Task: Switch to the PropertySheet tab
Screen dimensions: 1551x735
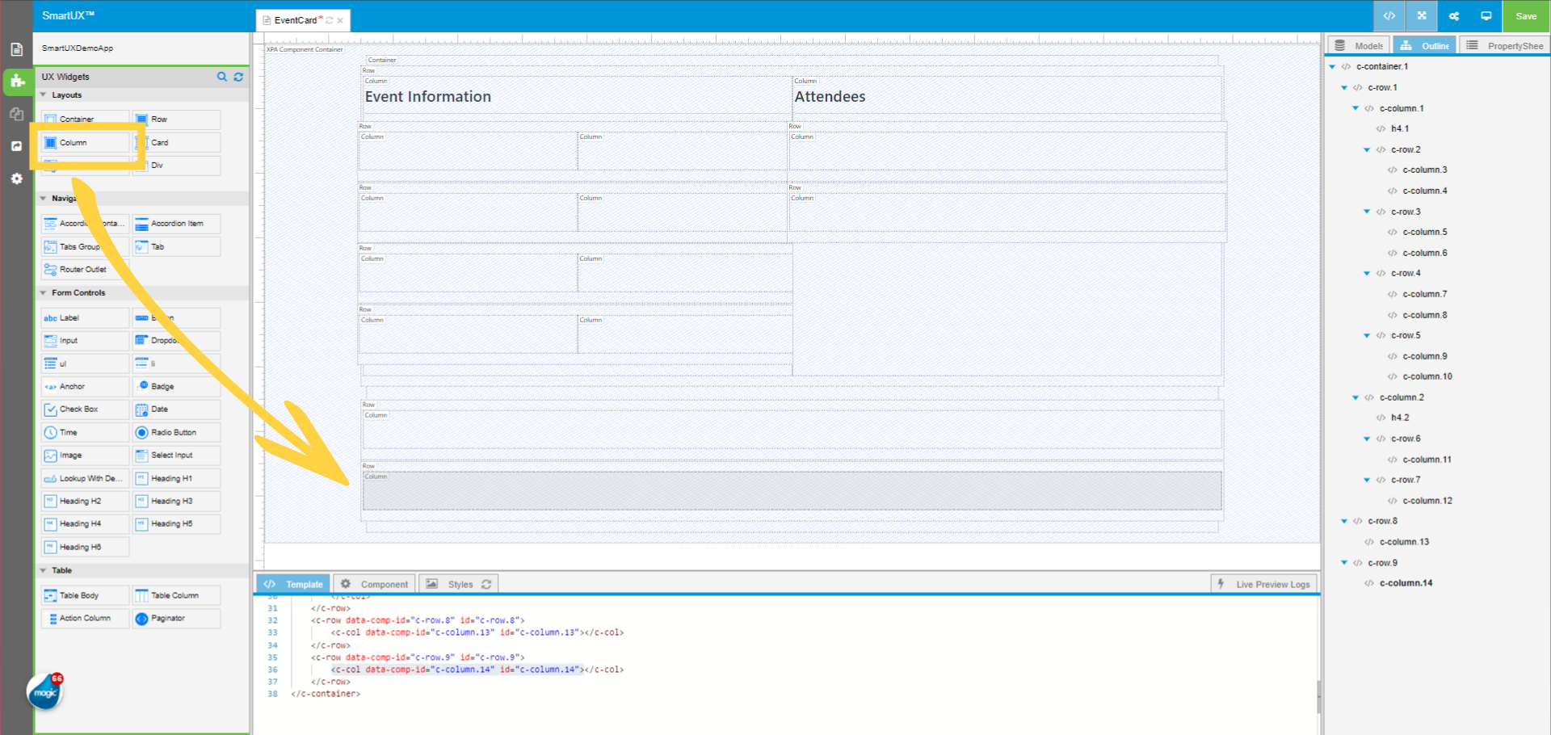Action: point(1506,46)
